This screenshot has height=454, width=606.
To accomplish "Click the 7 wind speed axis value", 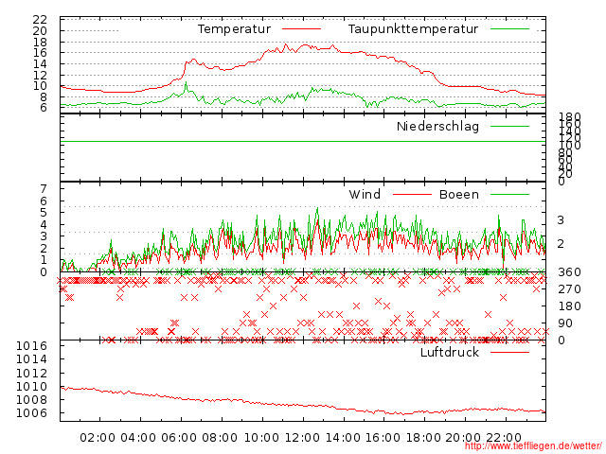I will pyautogui.click(x=44, y=189).
